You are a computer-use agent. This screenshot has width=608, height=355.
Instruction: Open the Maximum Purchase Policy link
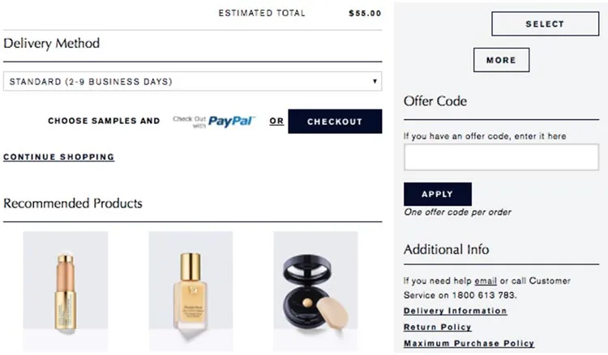(x=469, y=344)
